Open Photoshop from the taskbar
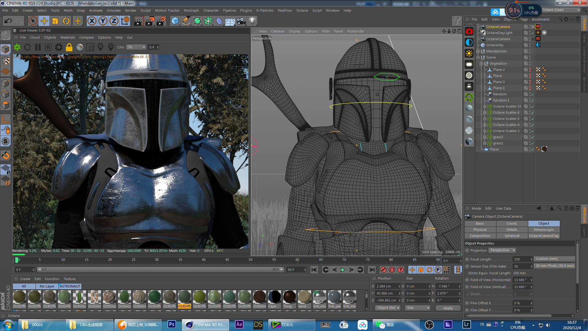The height and width of the screenshot is (331, 588). (172, 325)
